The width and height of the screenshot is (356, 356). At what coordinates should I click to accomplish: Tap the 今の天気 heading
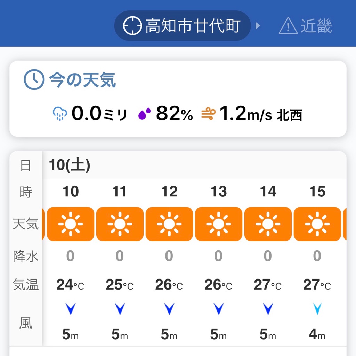click(82, 80)
